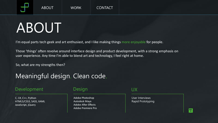Click 'Meaningful design' tagline text
The height and width of the screenshot is (123, 218).
(x=43, y=76)
